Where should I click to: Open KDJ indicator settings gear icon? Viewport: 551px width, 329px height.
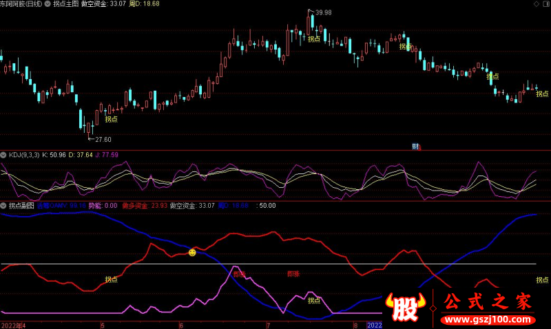(4, 155)
